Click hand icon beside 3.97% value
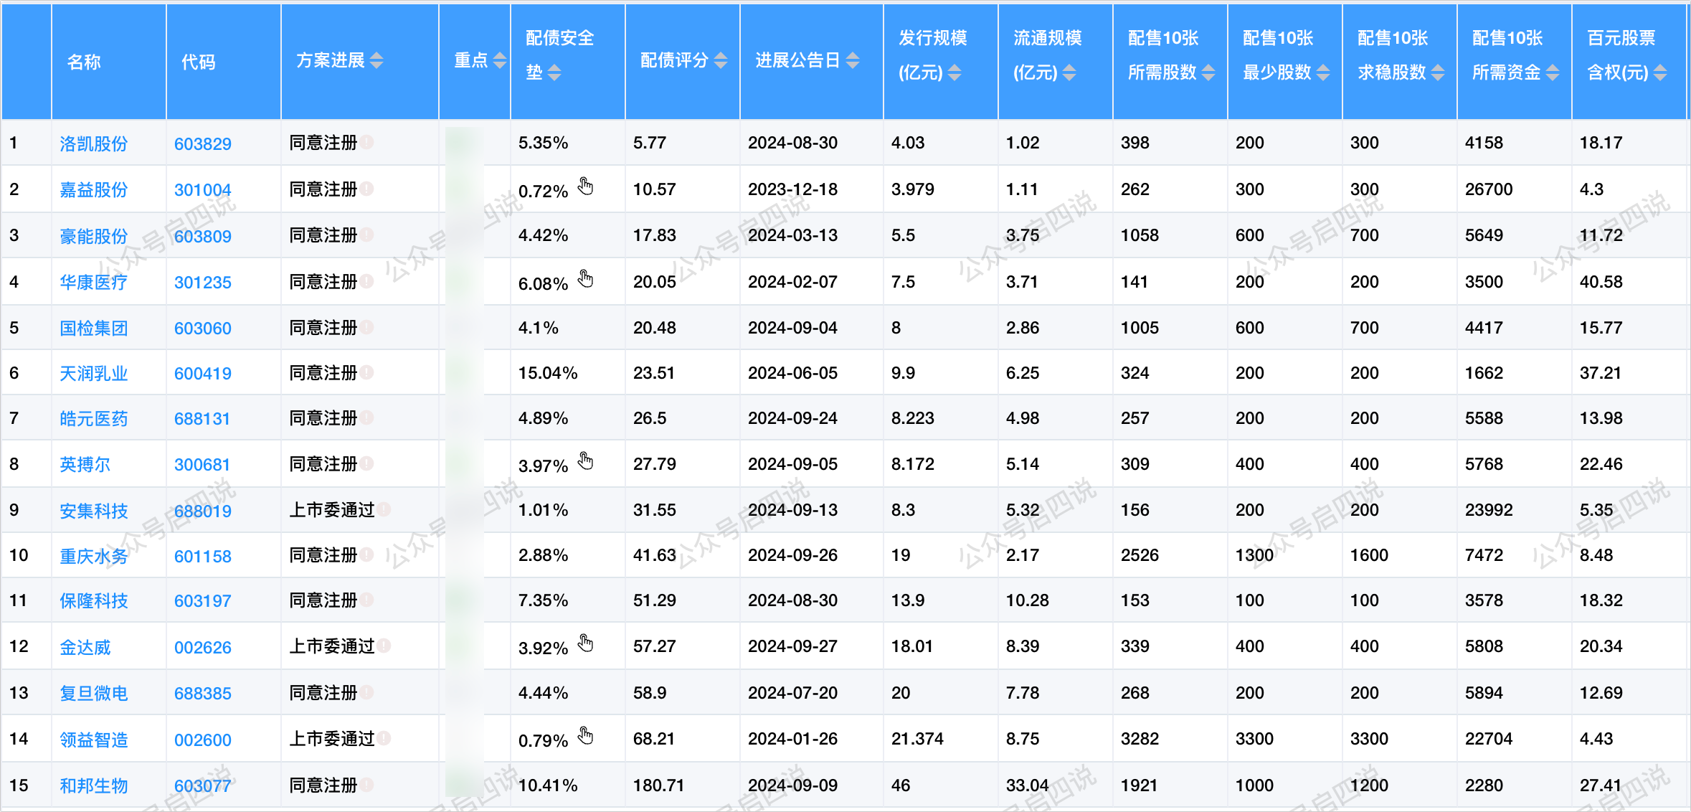1691x812 pixels. pyautogui.click(x=586, y=461)
